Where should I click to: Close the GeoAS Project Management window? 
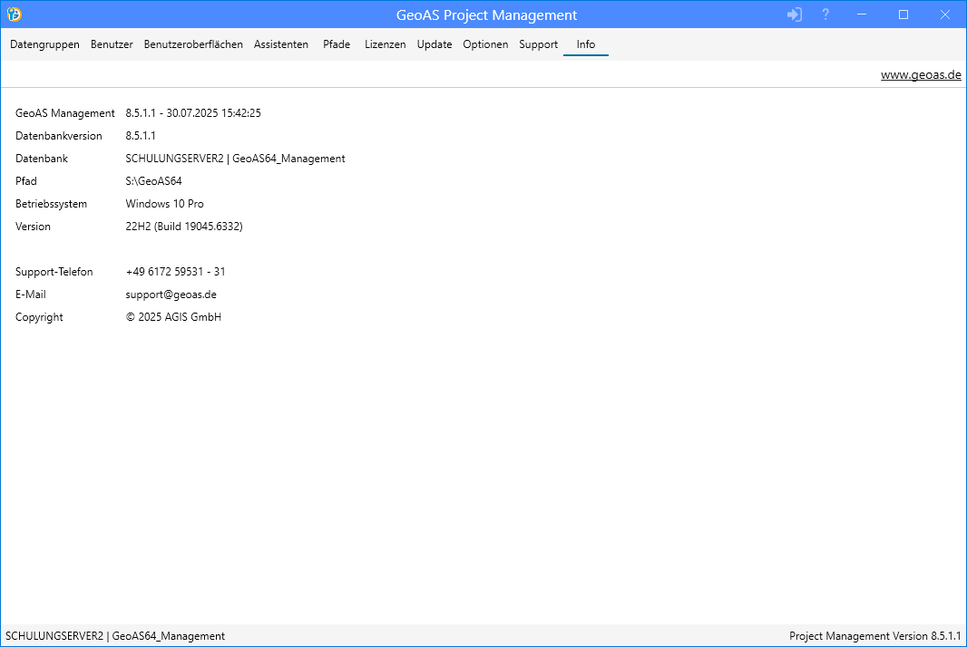click(945, 14)
